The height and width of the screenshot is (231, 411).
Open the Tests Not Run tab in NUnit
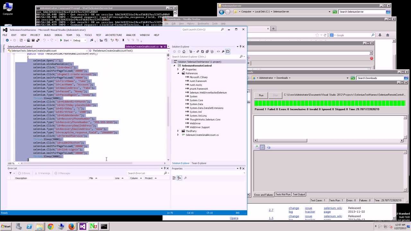coord(283,194)
